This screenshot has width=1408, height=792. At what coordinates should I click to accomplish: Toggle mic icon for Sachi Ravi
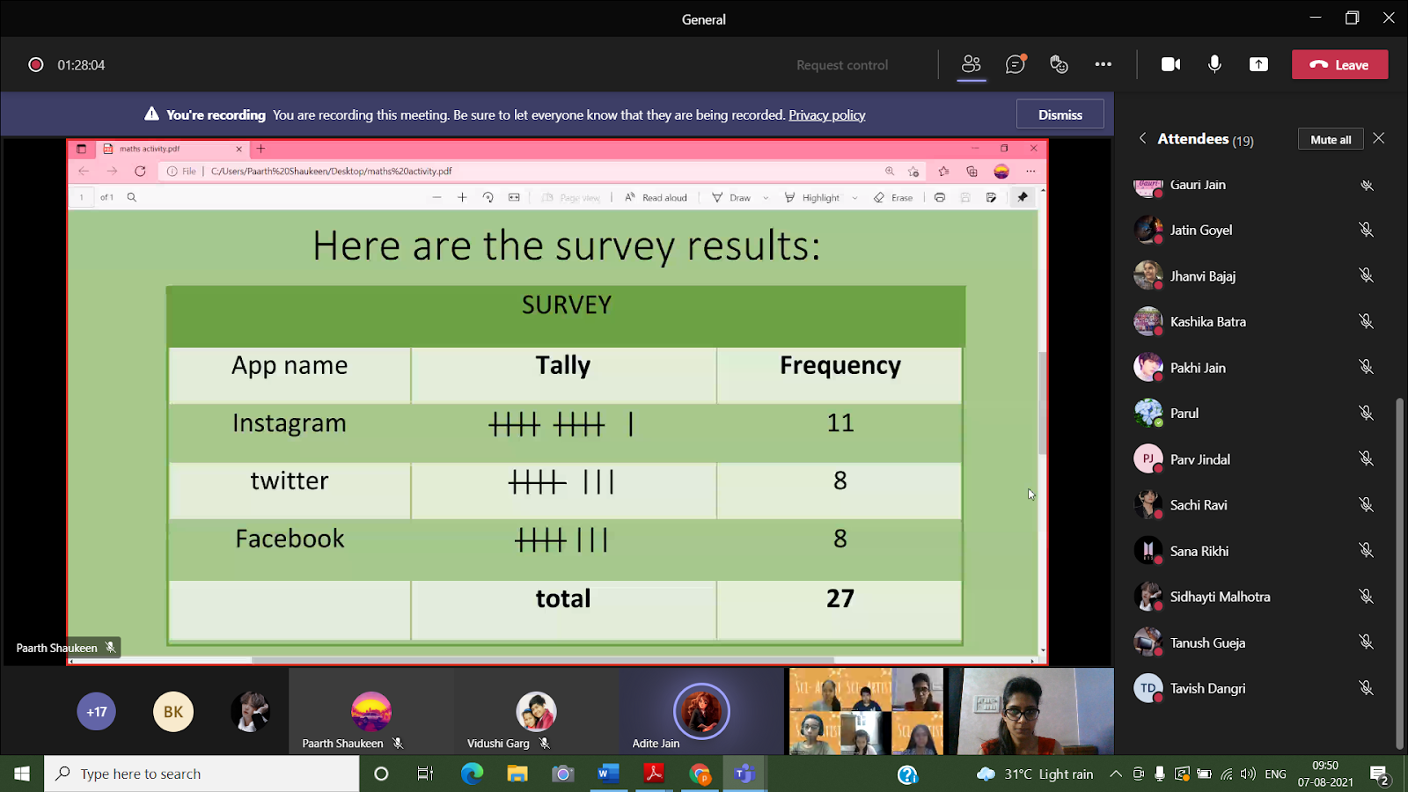click(x=1366, y=504)
